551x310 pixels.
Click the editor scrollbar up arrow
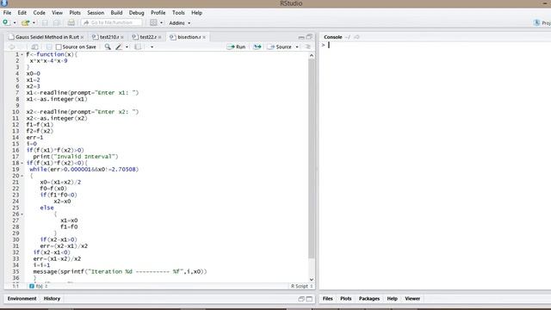point(312,55)
